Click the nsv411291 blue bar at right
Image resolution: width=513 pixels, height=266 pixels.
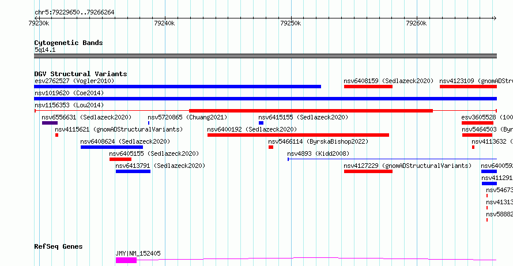click(x=489, y=183)
